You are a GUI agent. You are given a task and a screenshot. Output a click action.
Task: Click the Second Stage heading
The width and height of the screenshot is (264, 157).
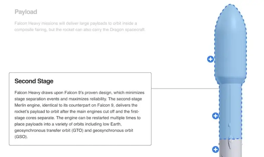[x=34, y=81]
